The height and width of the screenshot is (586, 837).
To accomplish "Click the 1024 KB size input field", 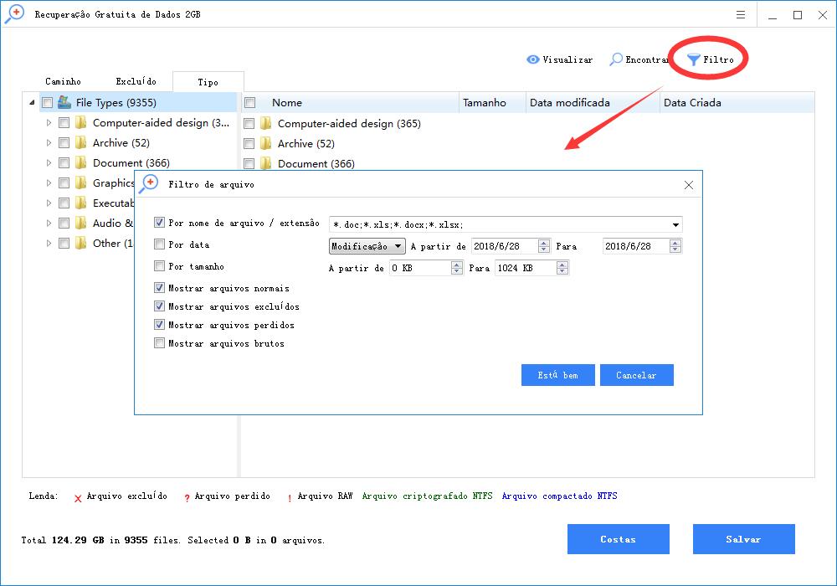I will 524,268.
